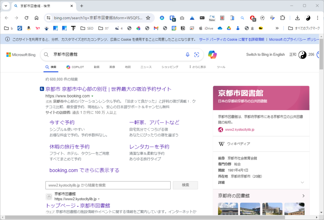Click the Microsoft Bing logo
The height and width of the screenshot is (220, 324).
tap(21, 54)
